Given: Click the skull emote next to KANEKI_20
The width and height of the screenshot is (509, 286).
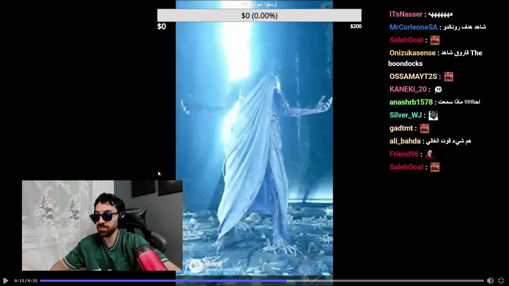Looking at the screenshot, I should coord(438,89).
